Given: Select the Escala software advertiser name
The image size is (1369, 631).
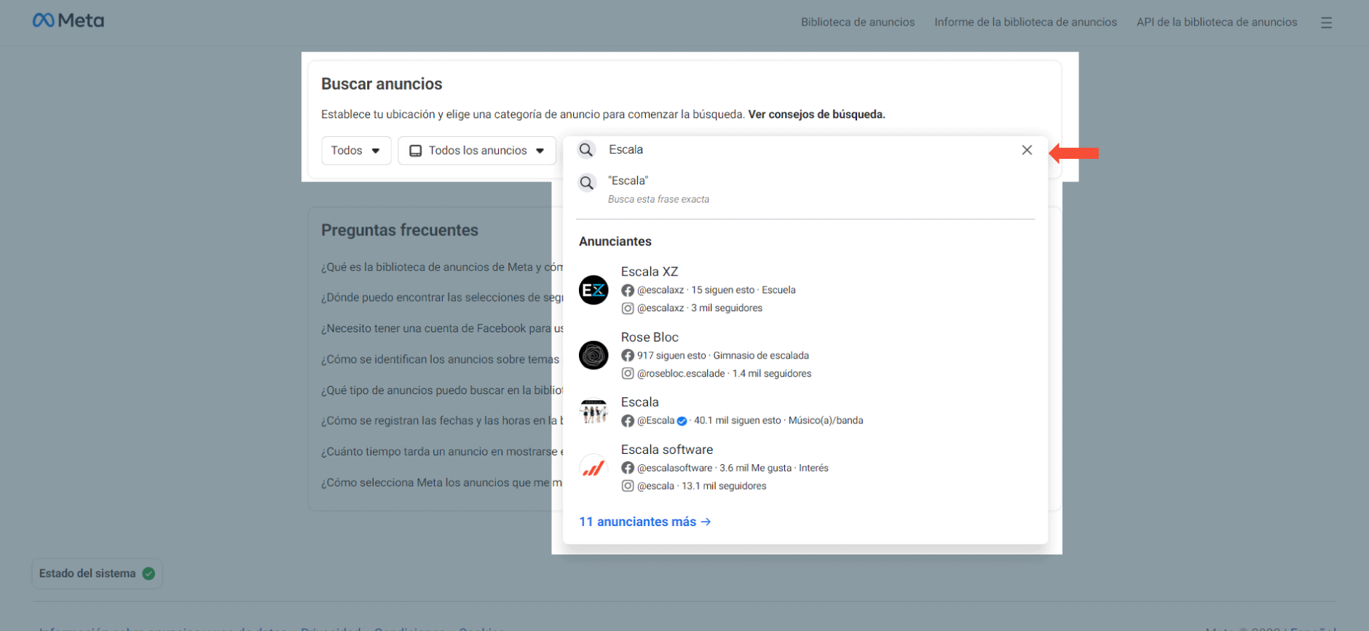Looking at the screenshot, I should [667, 450].
